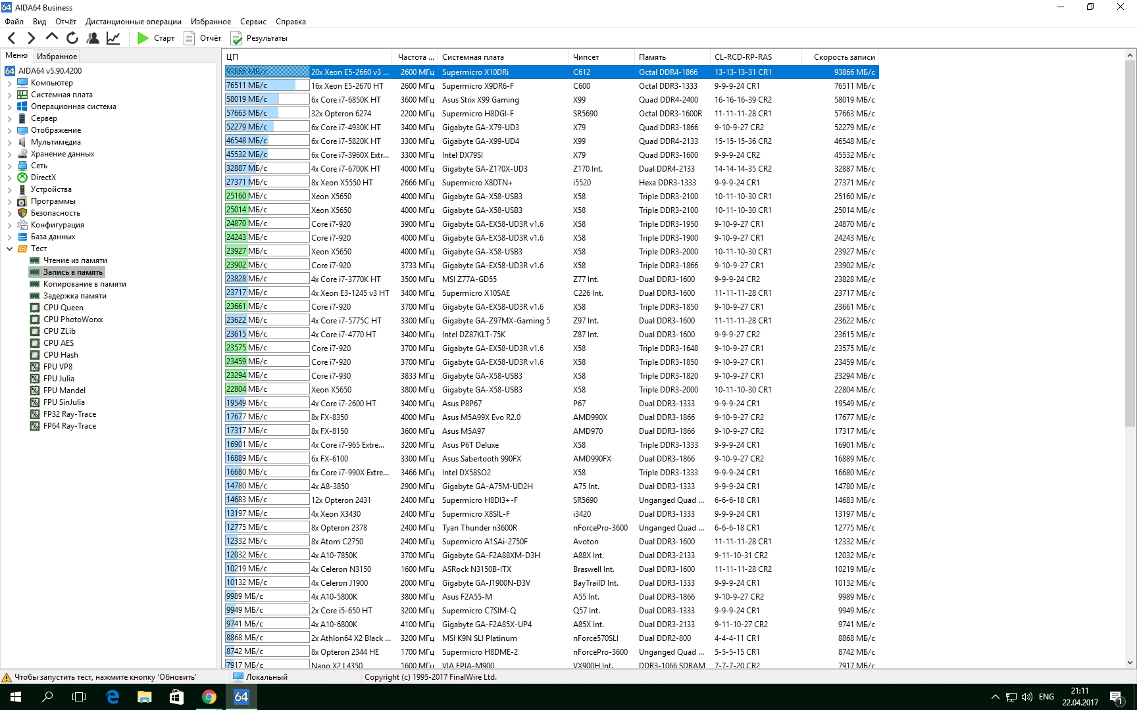Image resolution: width=1137 pixels, height=710 pixels.
Task: Select the FPU VP8 benchmark icon
Action: pyautogui.click(x=35, y=367)
